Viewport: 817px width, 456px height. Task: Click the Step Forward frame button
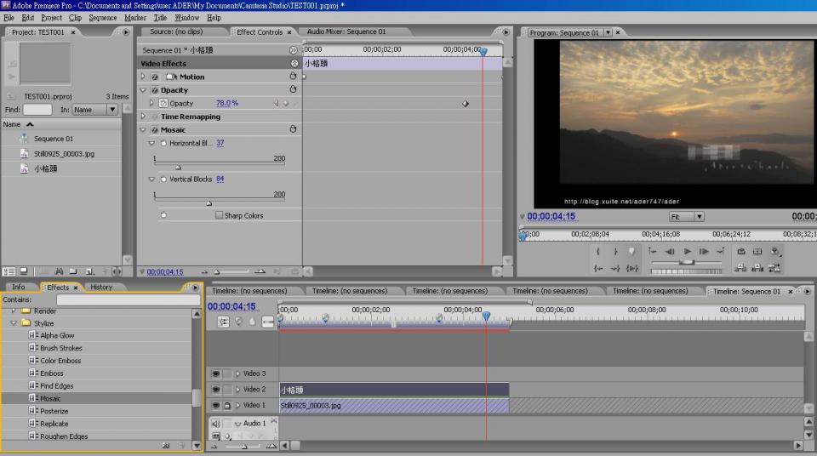704,252
